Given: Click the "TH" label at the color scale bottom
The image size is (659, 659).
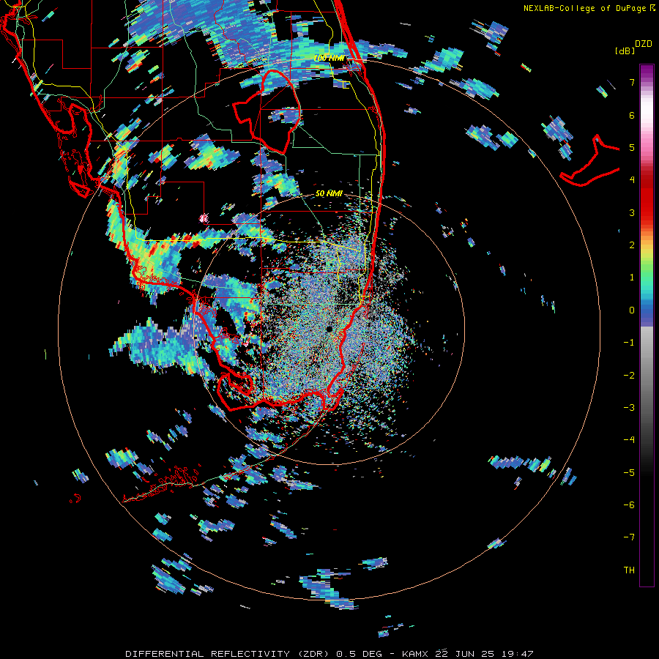Looking at the screenshot, I should point(629,570).
